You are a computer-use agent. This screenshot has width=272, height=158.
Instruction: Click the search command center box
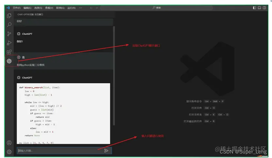tap(156, 8)
